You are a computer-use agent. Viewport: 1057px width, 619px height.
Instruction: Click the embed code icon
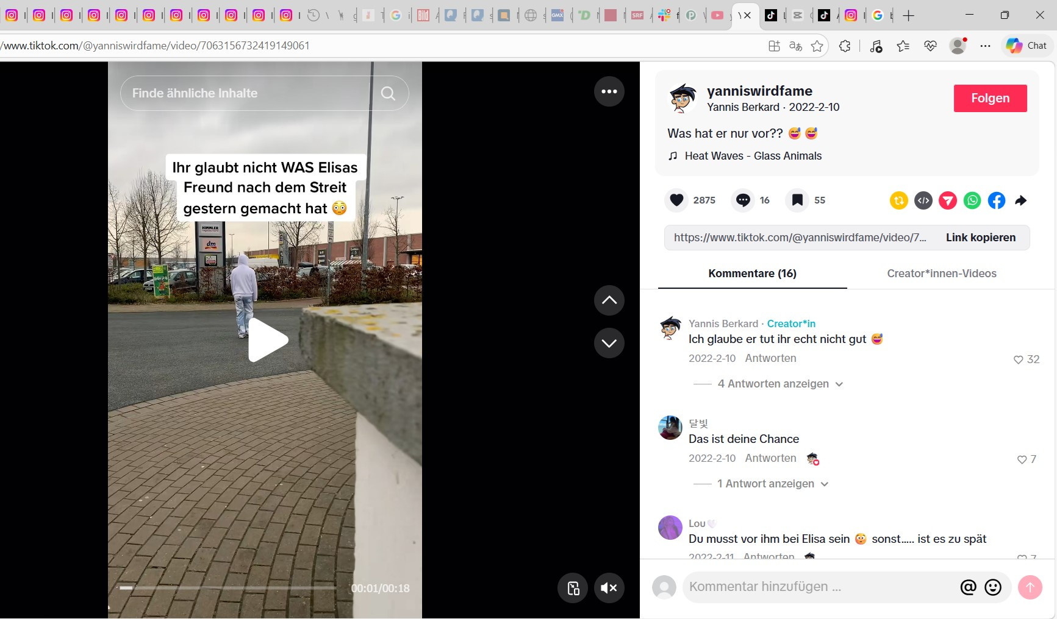pyautogui.click(x=923, y=200)
